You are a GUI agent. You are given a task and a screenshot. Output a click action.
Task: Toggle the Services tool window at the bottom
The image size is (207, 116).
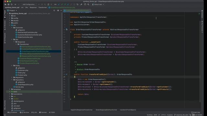pos(24,112)
